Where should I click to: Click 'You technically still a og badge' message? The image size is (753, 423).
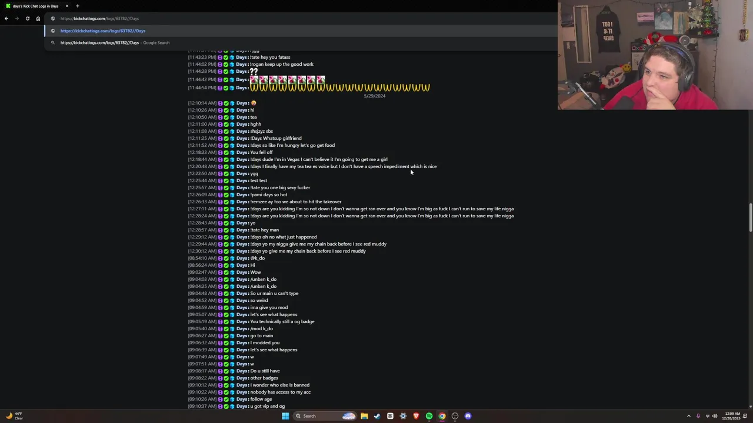(x=282, y=321)
